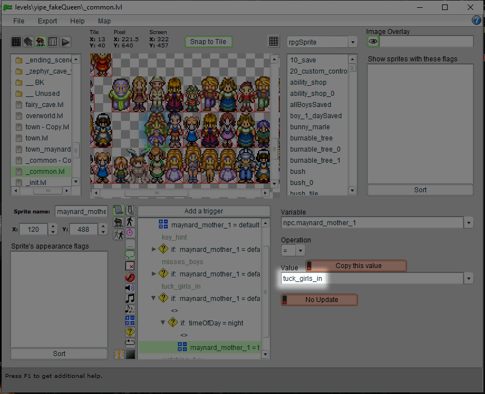Click the play arrow icon in top toolbar
The image size is (485, 394).
coord(65,42)
